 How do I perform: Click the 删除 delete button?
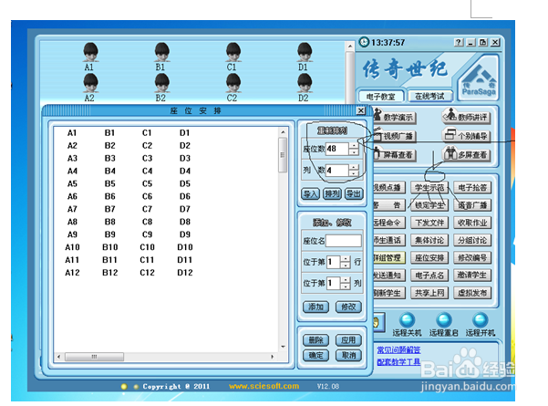point(315,340)
